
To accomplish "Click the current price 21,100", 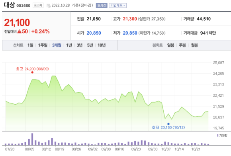I will 17,23.
